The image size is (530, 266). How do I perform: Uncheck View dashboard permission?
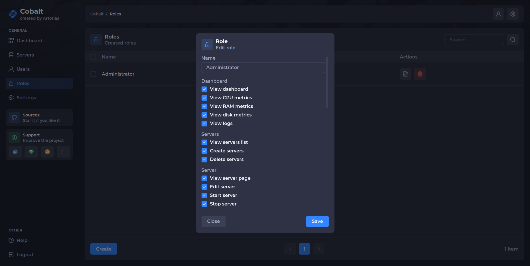click(204, 89)
